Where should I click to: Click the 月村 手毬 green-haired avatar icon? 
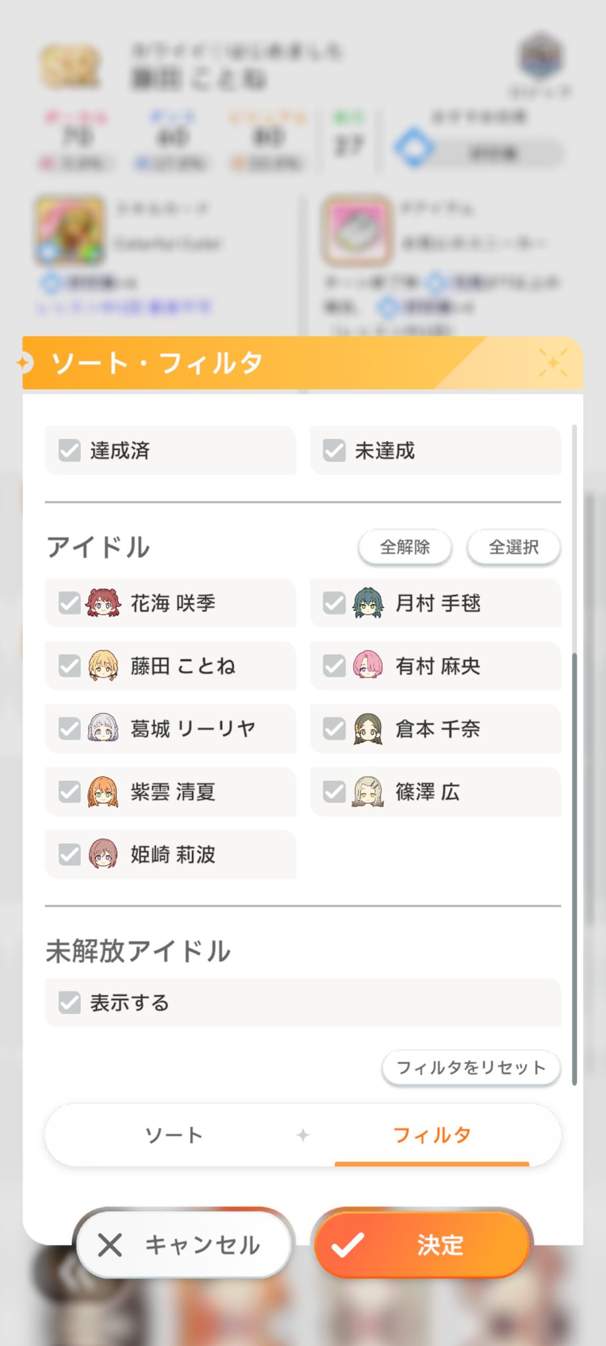368,603
